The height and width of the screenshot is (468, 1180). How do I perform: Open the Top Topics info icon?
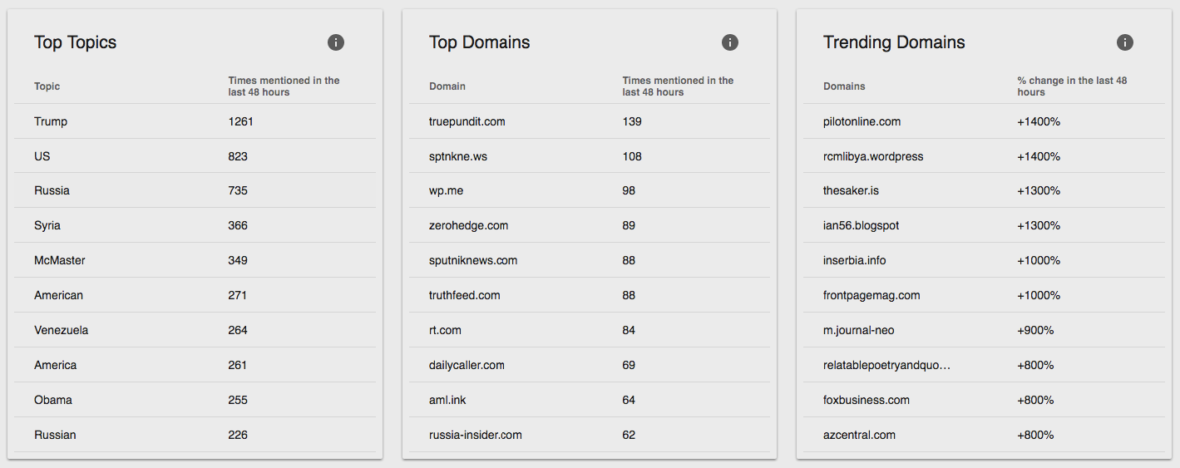tap(336, 42)
